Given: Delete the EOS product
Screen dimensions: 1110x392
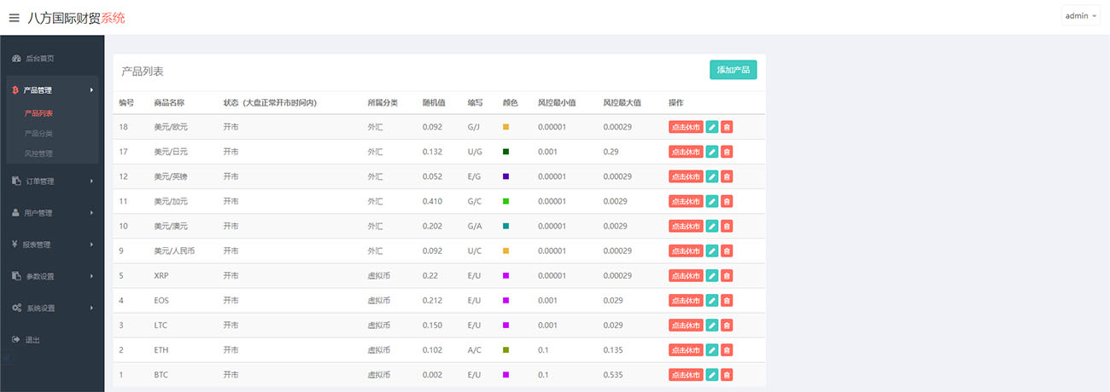Looking at the screenshot, I should [727, 300].
